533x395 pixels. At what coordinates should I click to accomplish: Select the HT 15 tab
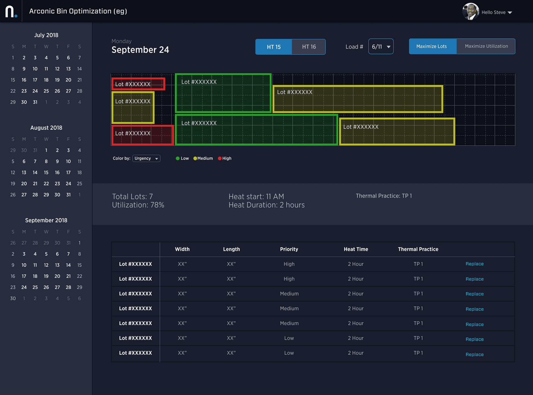click(273, 47)
